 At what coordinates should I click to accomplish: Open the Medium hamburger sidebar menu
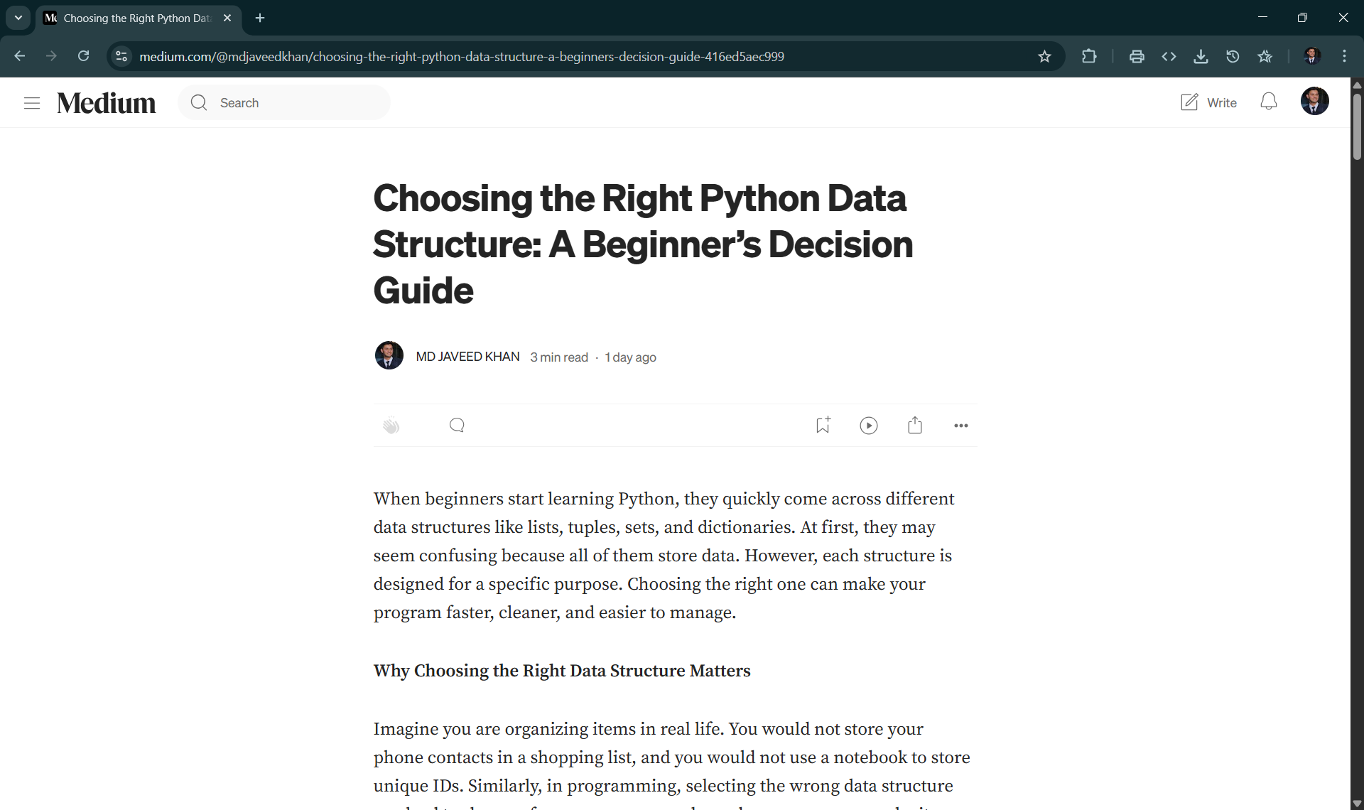click(x=32, y=103)
